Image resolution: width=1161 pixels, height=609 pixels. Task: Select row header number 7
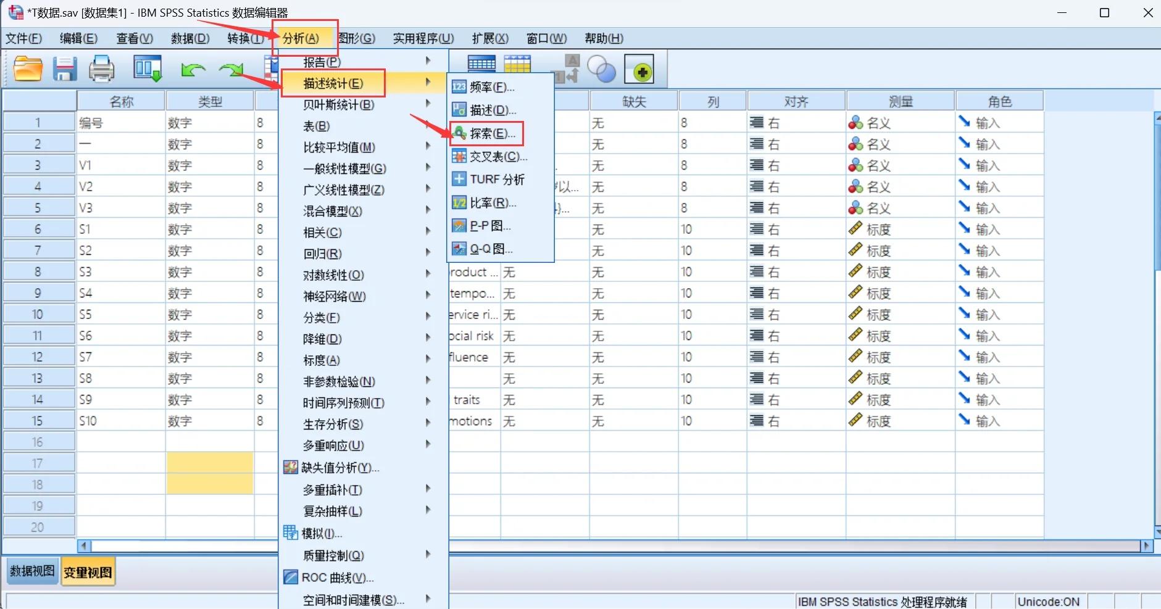[x=38, y=251]
